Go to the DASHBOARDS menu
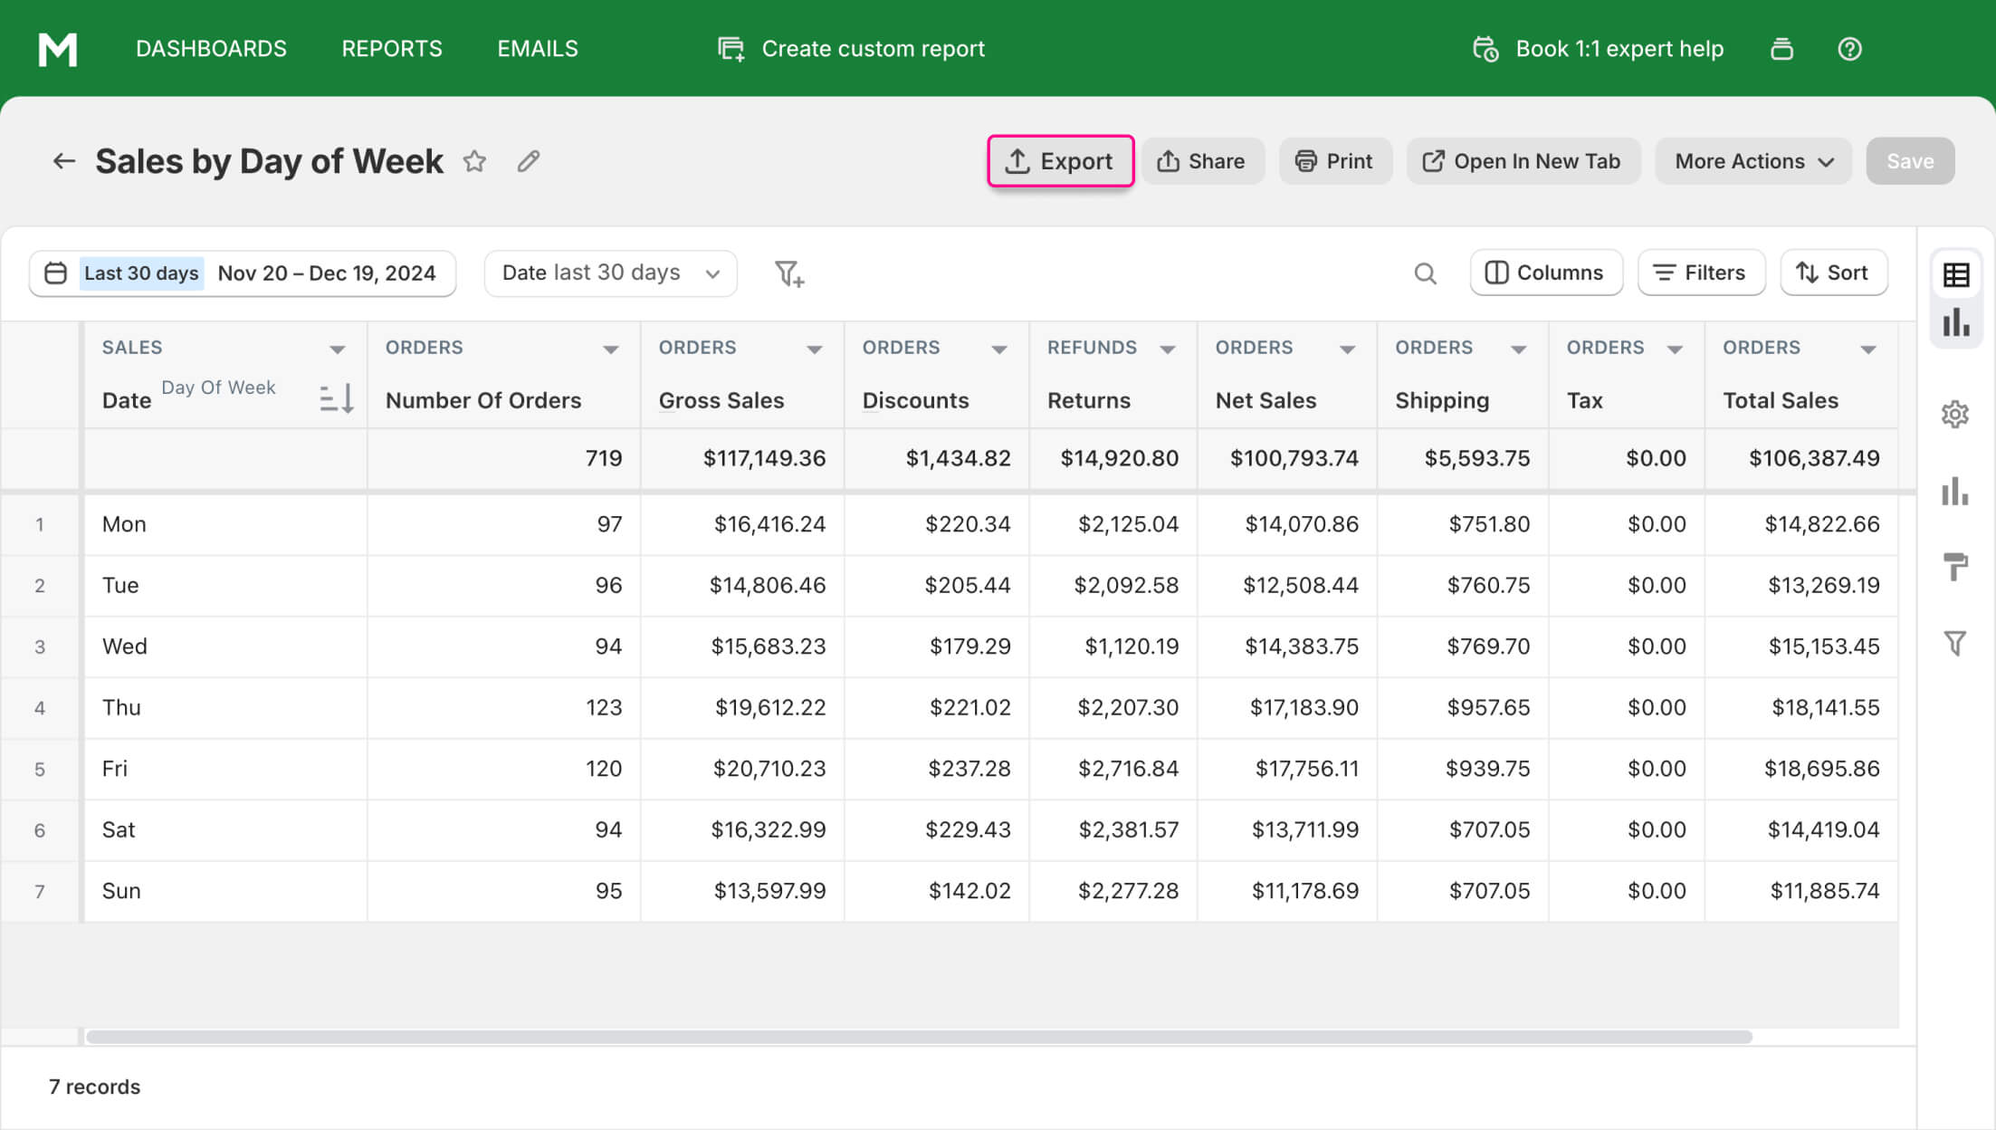Image resolution: width=1996 pixels, height=1130 pixels. click(x=211, y=49)
